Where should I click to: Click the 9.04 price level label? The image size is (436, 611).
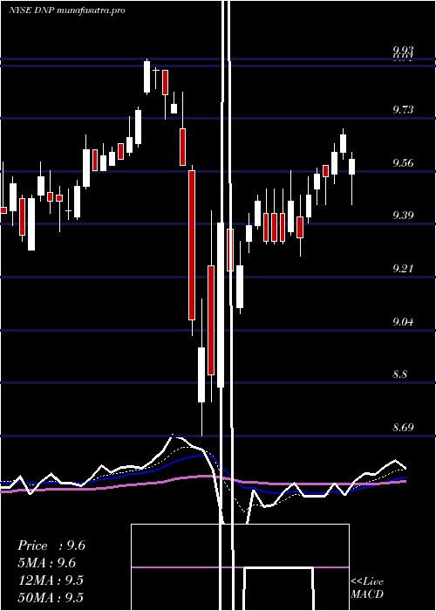click(403, 322)
